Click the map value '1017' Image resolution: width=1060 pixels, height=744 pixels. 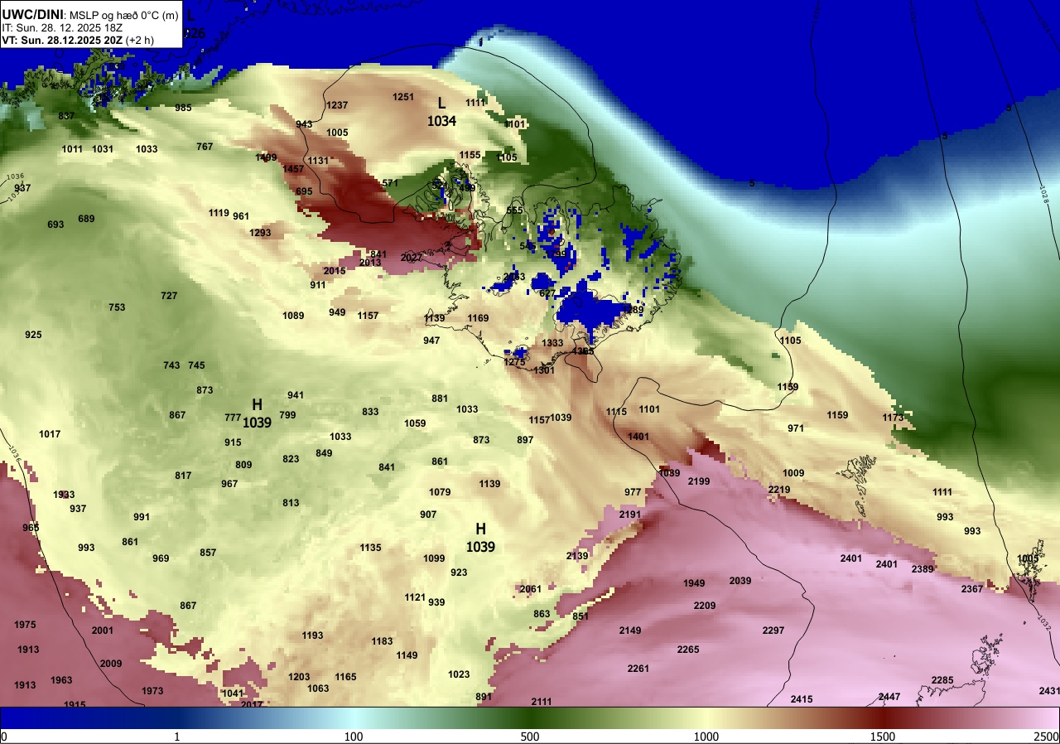50,434
